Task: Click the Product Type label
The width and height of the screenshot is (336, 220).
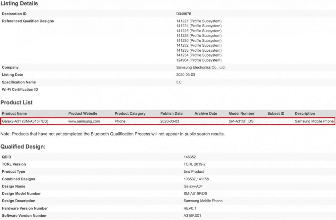Action: (x=13, y=171)
